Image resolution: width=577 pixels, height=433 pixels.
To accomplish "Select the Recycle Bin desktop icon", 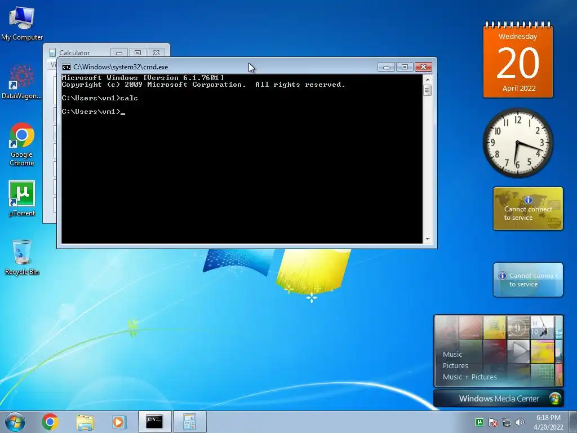I will [x=22, y=257].
